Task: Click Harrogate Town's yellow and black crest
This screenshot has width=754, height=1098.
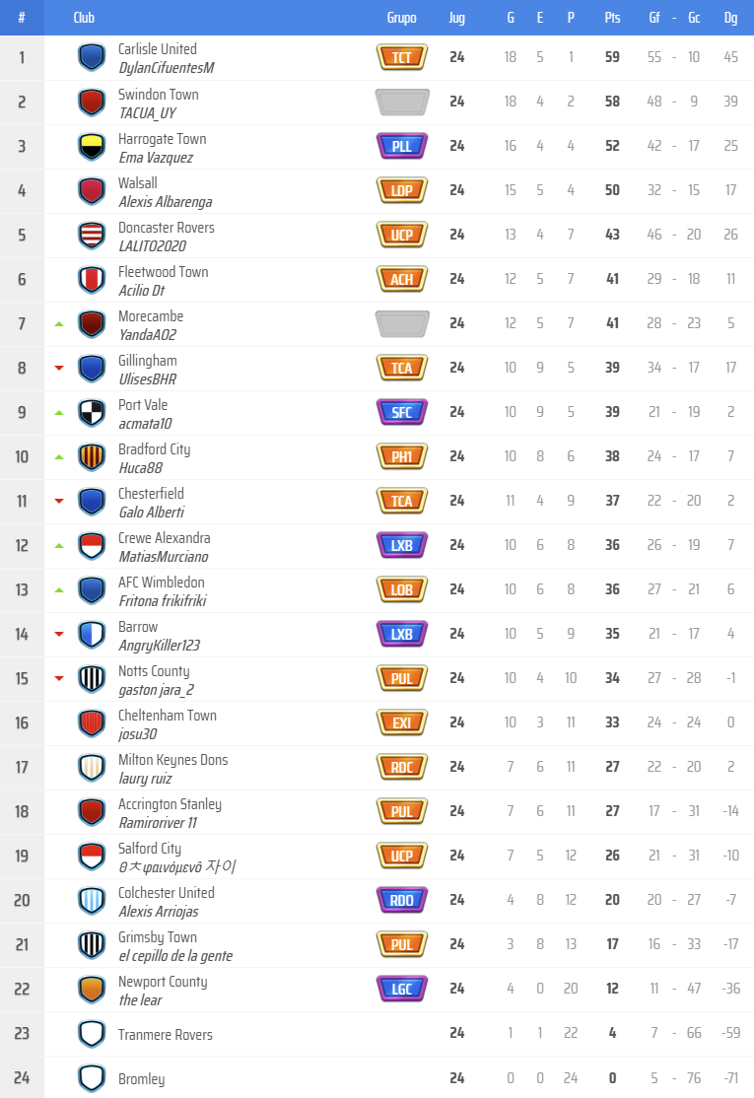Action: click(92, 146)
